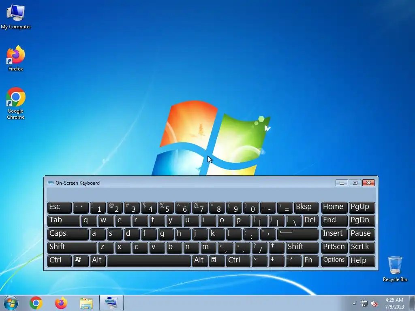Toggle the Caps key
Image resolution: width=415 pixels, height=311 pixels.
coord(68,234)
